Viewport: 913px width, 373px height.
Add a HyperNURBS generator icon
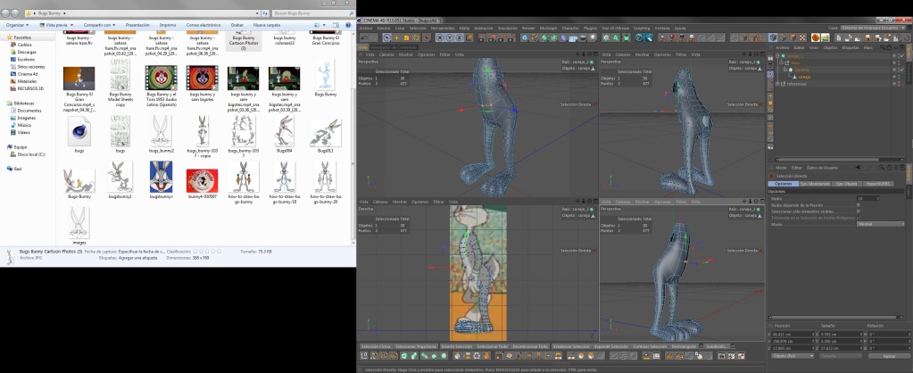point(544,37)
